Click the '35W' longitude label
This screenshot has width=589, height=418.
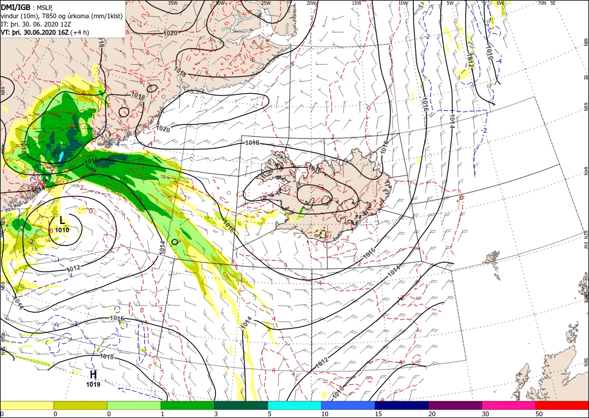pos(173,3)
